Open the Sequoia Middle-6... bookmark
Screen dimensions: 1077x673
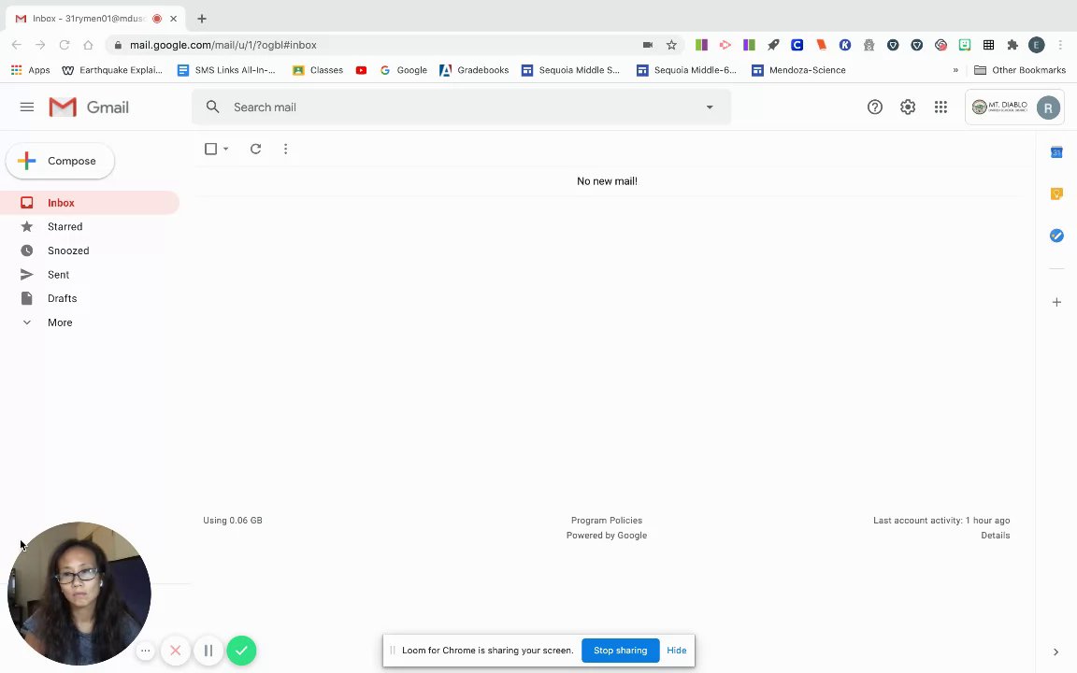(x=687, y=70)
